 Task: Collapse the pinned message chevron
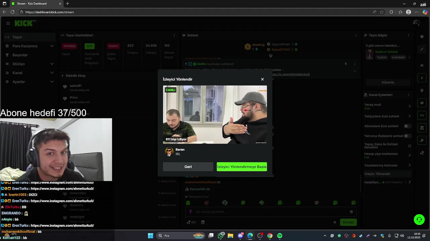coord(354,71)
